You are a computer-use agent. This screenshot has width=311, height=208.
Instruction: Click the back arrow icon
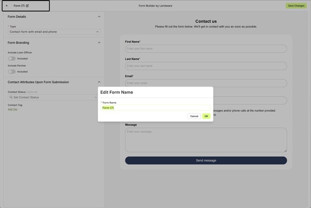[x=7, y=6]
